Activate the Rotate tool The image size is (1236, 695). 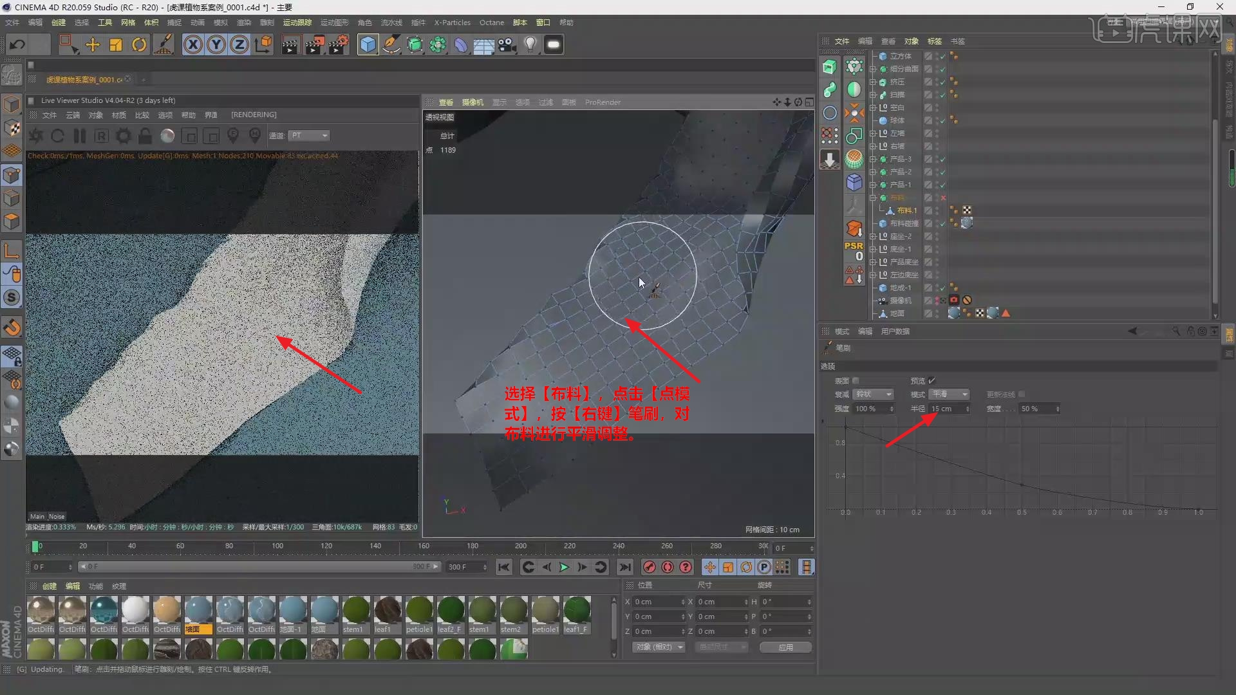[139, 44]
